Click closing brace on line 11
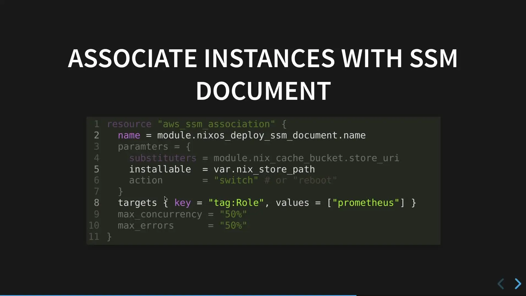This screenshot has width=526, height=296. coord(109,237)
